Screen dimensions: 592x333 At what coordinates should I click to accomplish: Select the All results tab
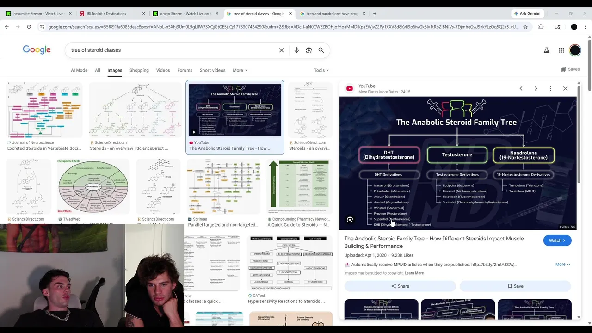click(97, 70)
